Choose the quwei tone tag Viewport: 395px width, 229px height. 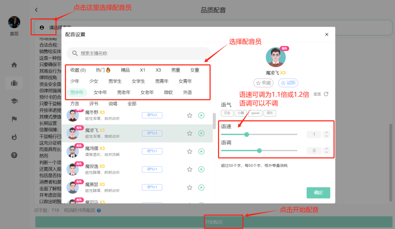coord(255,113)
